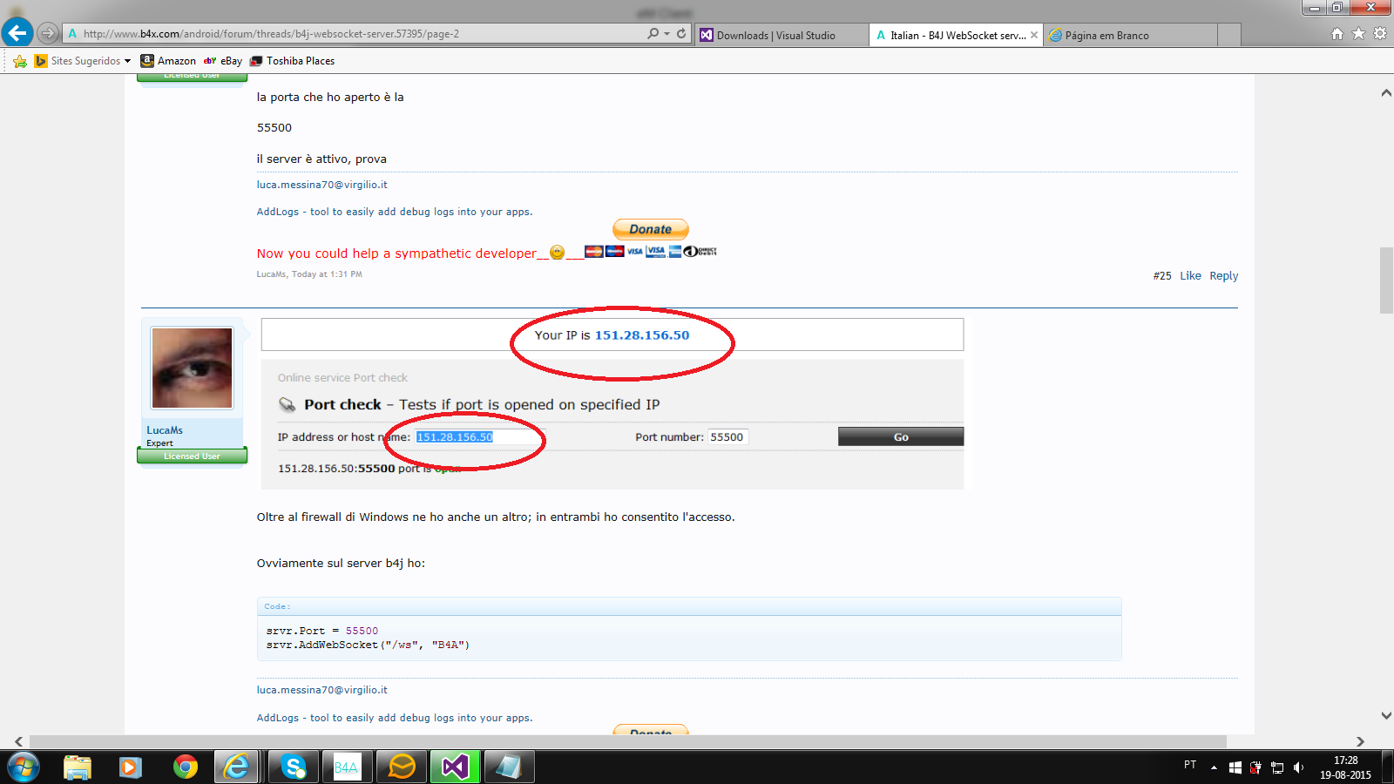Click the MasterCard payment icon
The height and width of the screenshot is (784, 1394).
tap(594, 252)
